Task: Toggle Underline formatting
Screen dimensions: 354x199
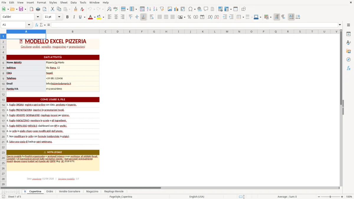Action: point(80,17)
